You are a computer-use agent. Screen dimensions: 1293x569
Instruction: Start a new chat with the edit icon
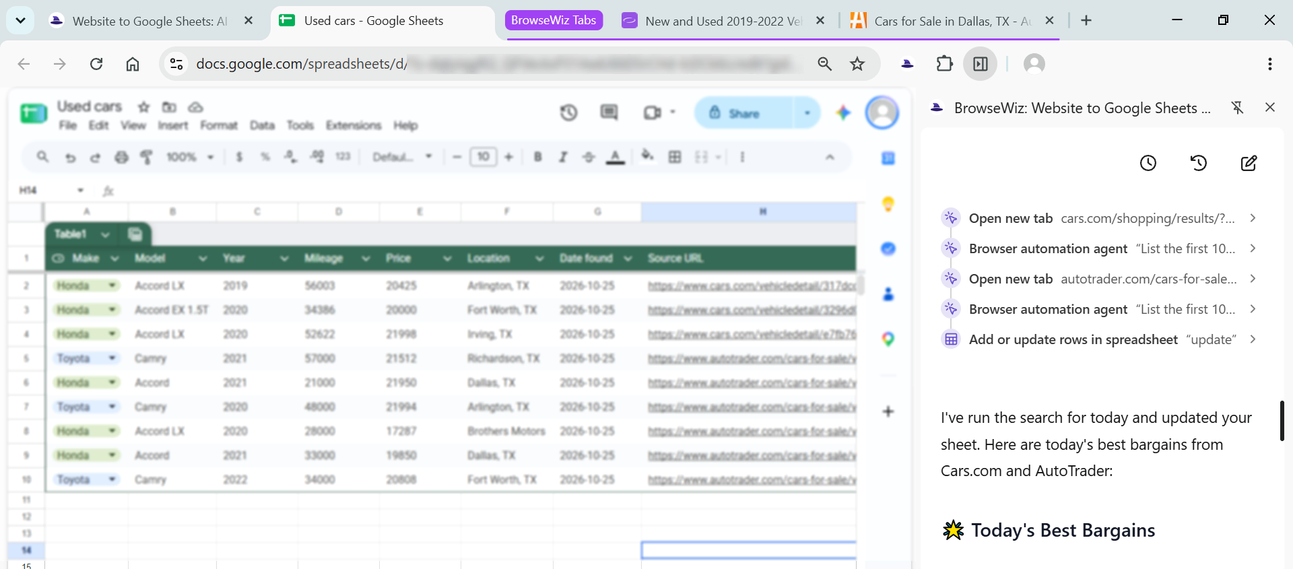[1249, 163]
